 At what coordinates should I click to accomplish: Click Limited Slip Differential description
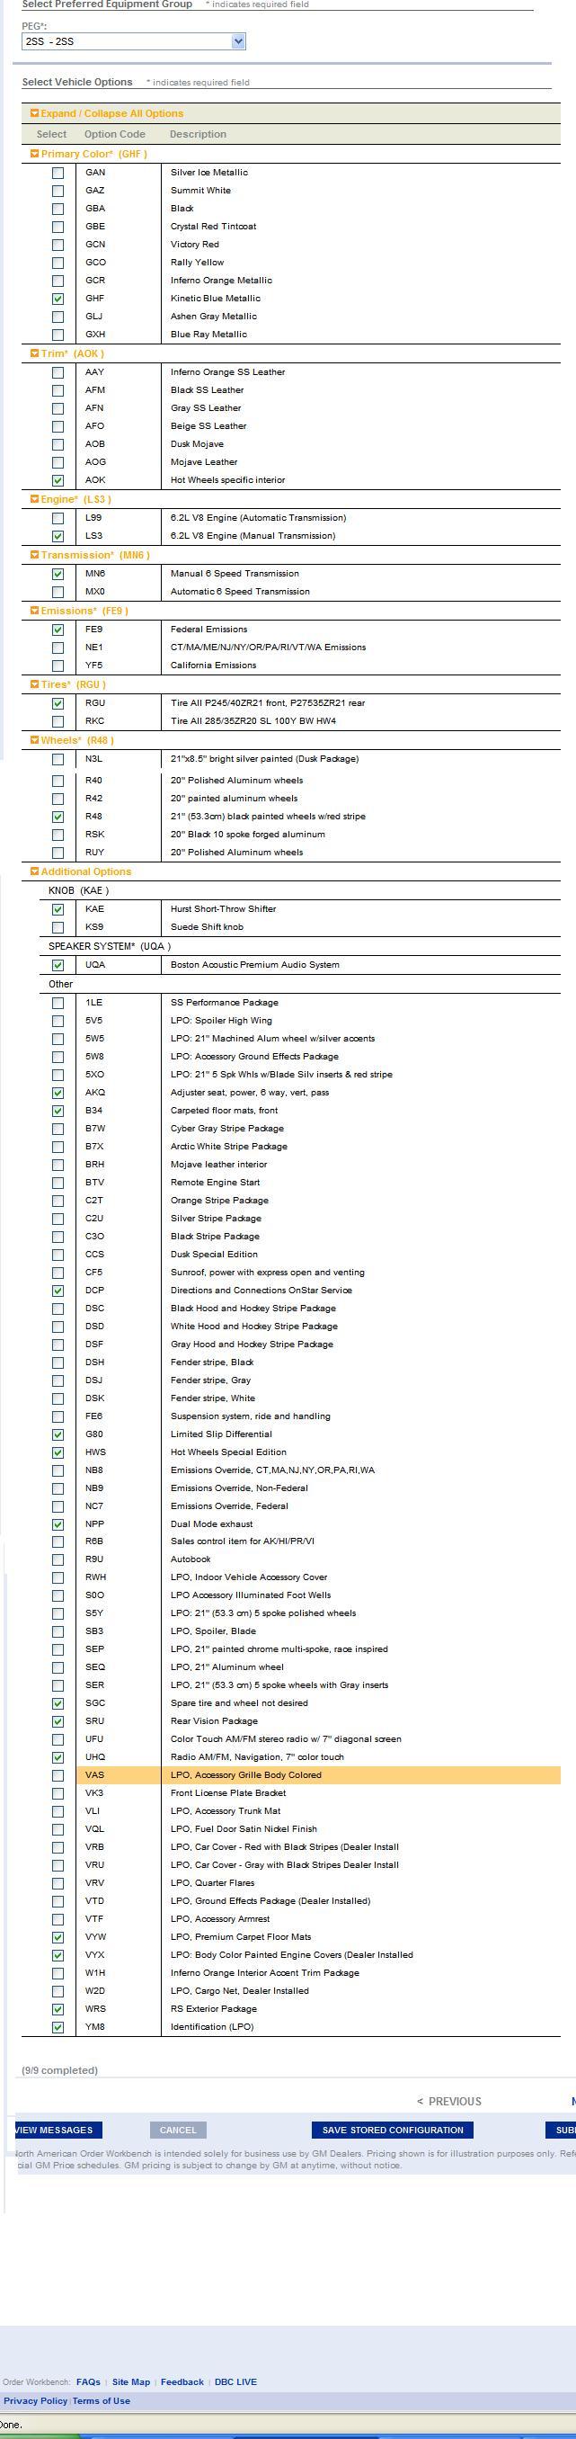pos(221,1434)
